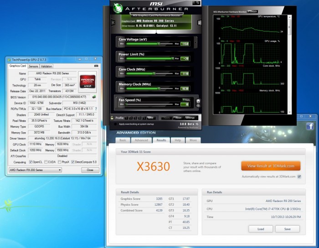Click the Core Clock slider handle
The height and width of the screenshot is (248, 319).
tap(154, 73)
